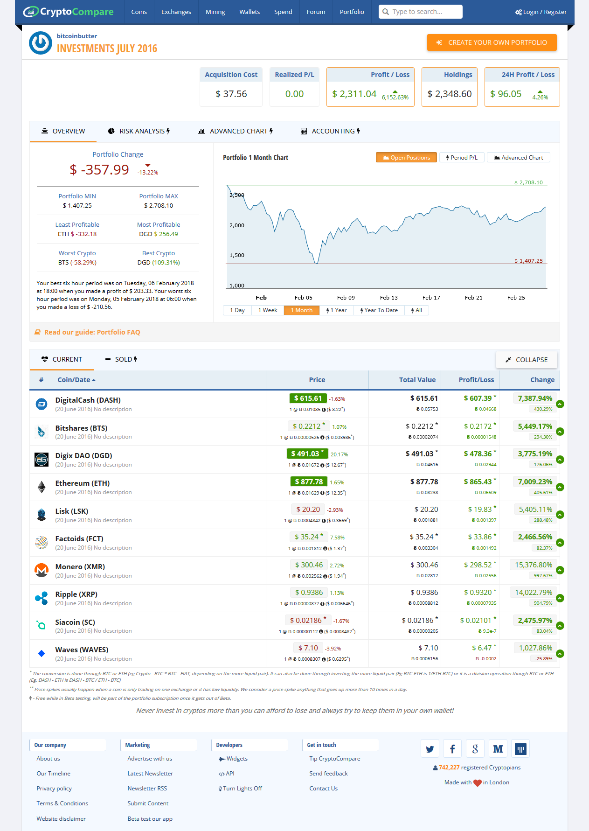
Task: Set chart range to 1 Day
Action: click(x=237, y=310)
